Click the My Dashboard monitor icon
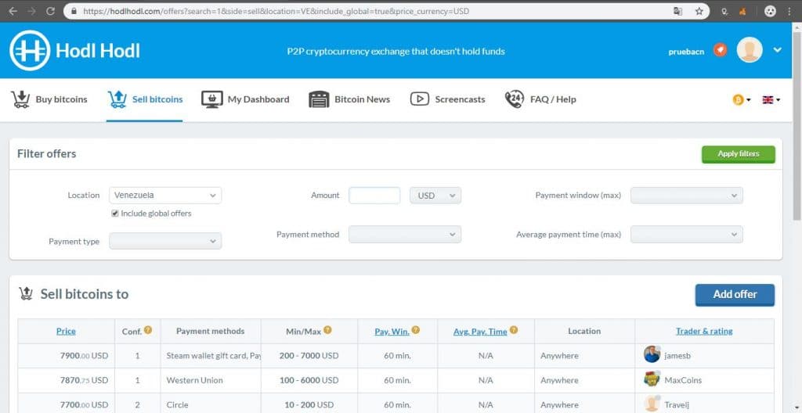 point(211,99)
